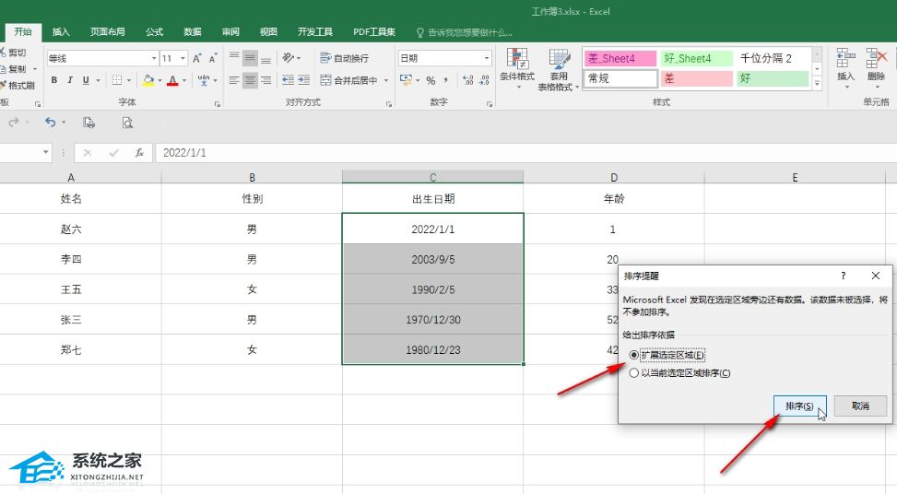
Task: Toggle italic formatting
Action: coord(70,80)
